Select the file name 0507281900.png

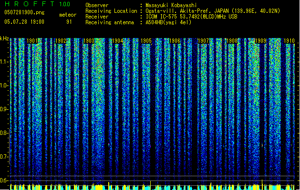click(x=24, y=12)
